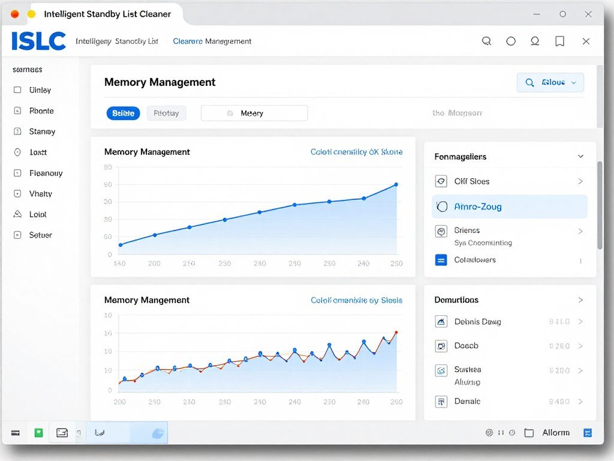The width and height of the screenshot is (614, 461).
Task: Open the blue filter dropdown near Memory Management
Action: [x=550, y=82]
